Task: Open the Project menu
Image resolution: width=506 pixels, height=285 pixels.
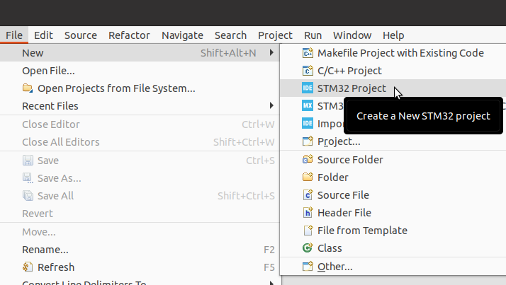Action: 275,35
